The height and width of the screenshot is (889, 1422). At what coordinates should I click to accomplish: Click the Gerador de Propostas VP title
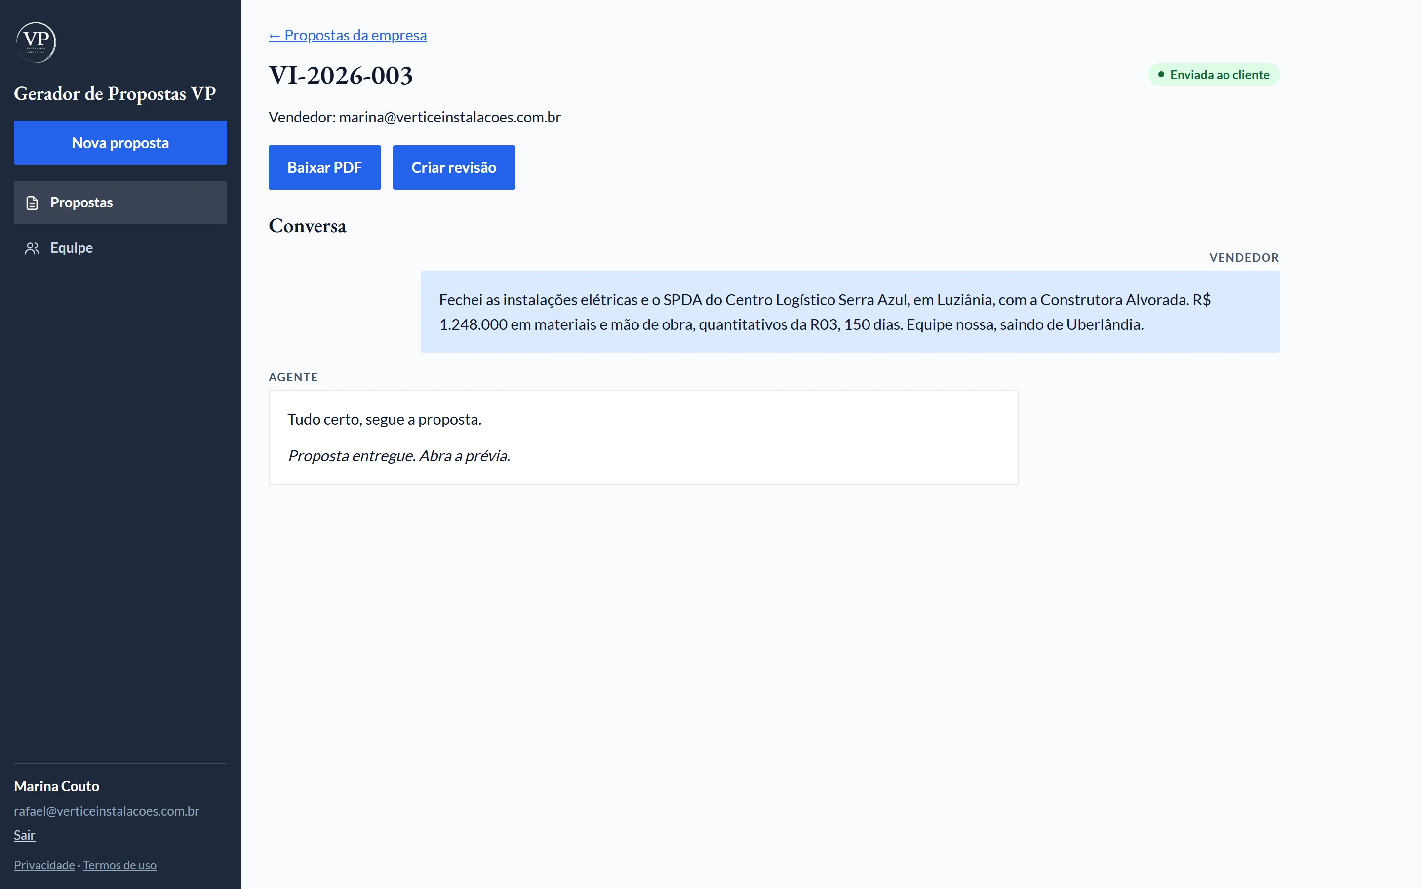115,93
